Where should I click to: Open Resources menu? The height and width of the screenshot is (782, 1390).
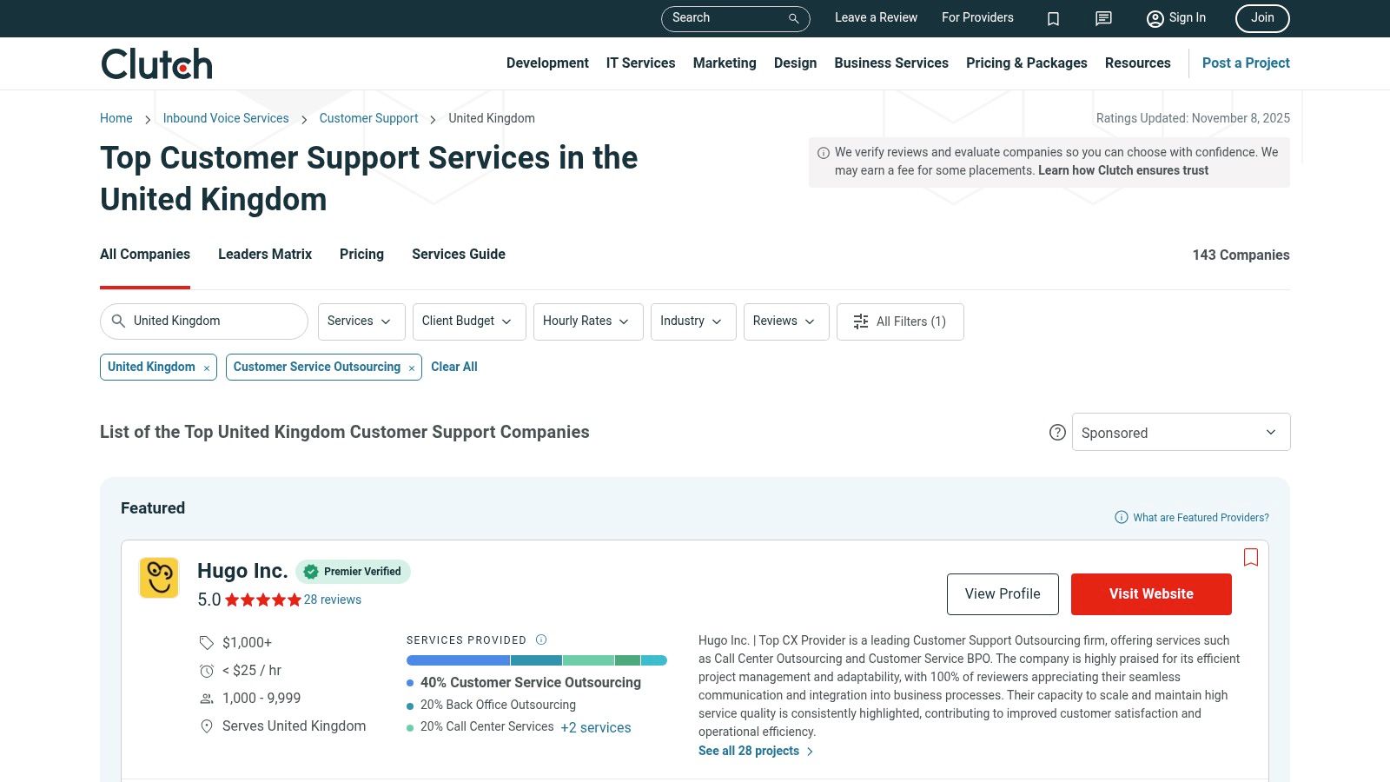pyautogui.click(x=1137, y=63)
